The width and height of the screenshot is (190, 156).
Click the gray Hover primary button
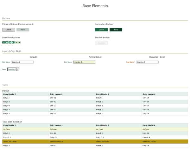(x=23, y=29)
